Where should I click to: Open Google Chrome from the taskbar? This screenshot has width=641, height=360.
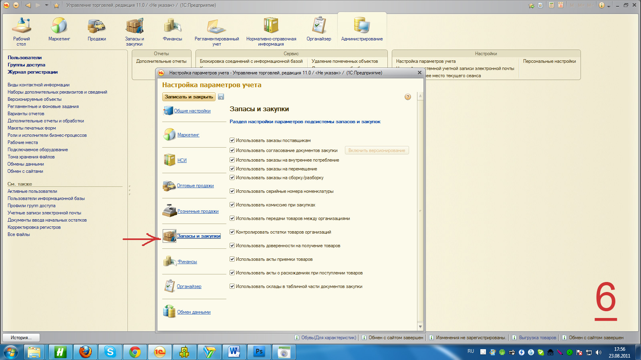pyautogui.click(x=135, y=352)
